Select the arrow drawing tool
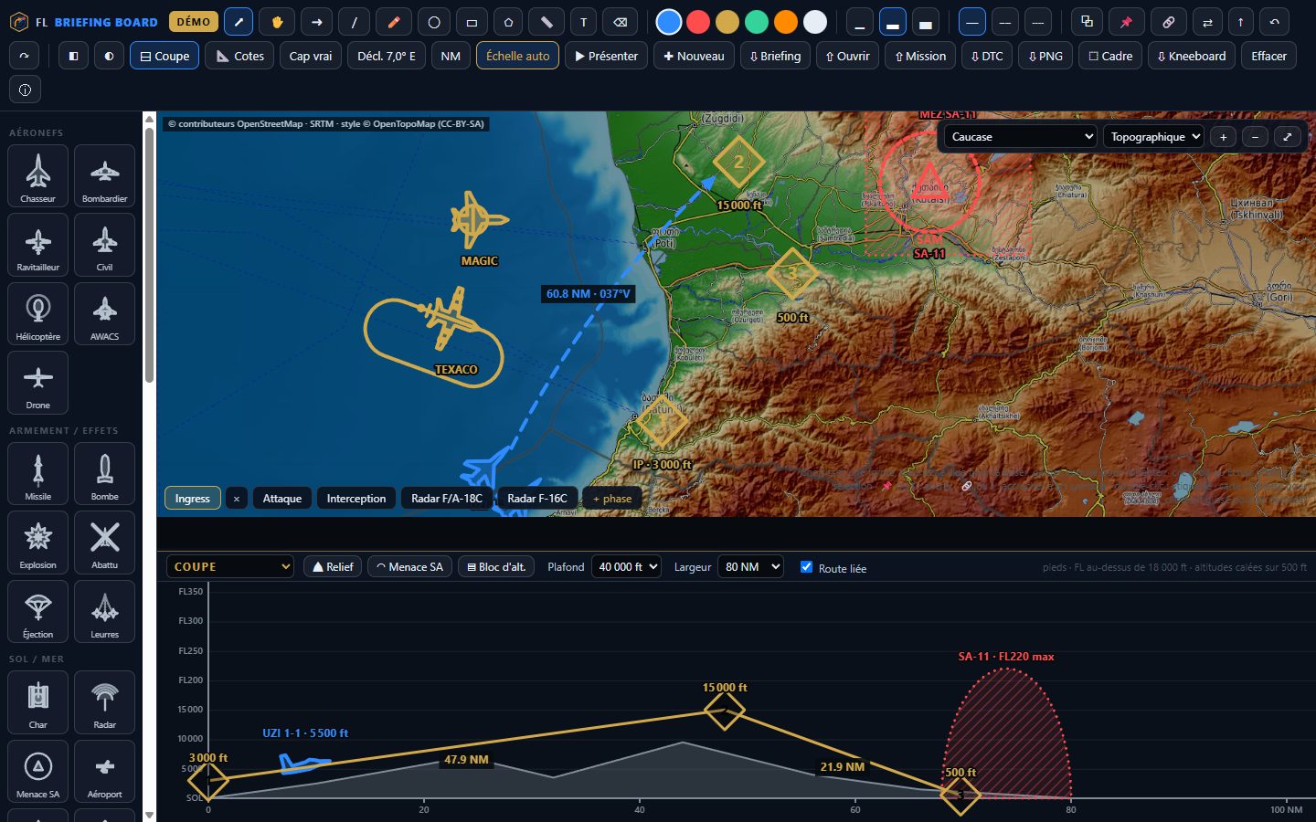This screenshot has height=822, width=1316. pos(316,22)
